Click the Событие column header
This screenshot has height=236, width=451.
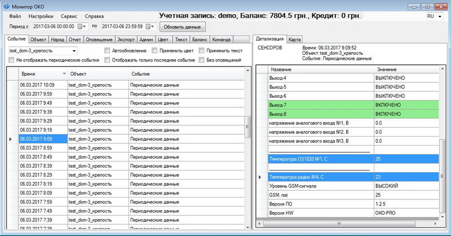pos(187,74)
